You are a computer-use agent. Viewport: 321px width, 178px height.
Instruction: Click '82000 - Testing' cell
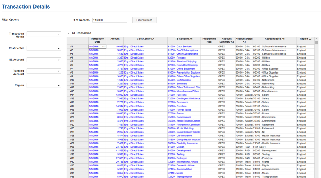(x=184, y=154)
